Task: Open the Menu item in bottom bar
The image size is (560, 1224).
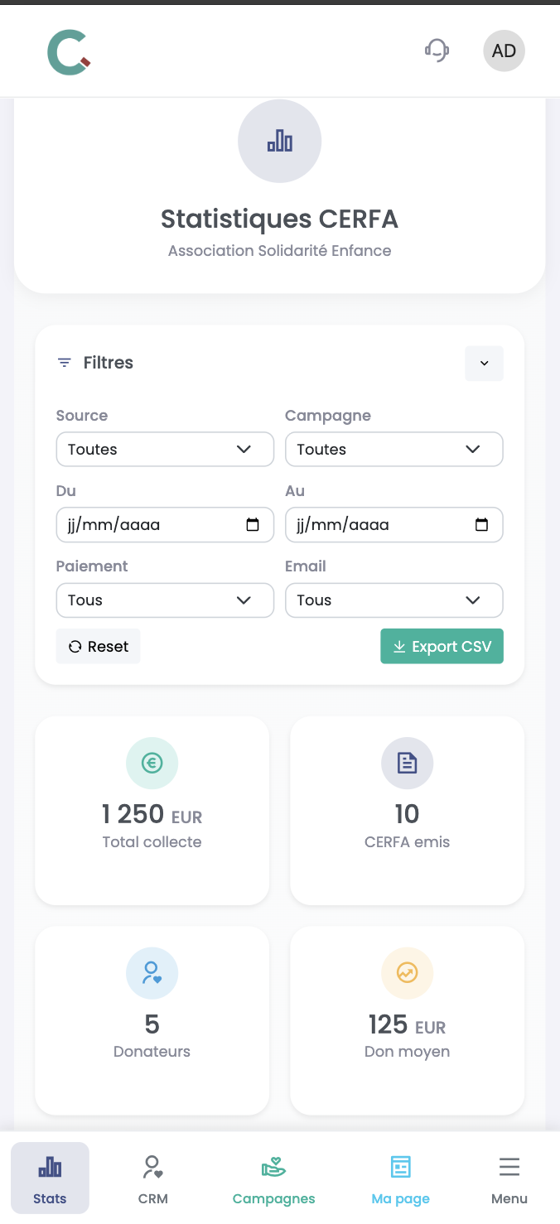Action: [x=509, y=1178]
